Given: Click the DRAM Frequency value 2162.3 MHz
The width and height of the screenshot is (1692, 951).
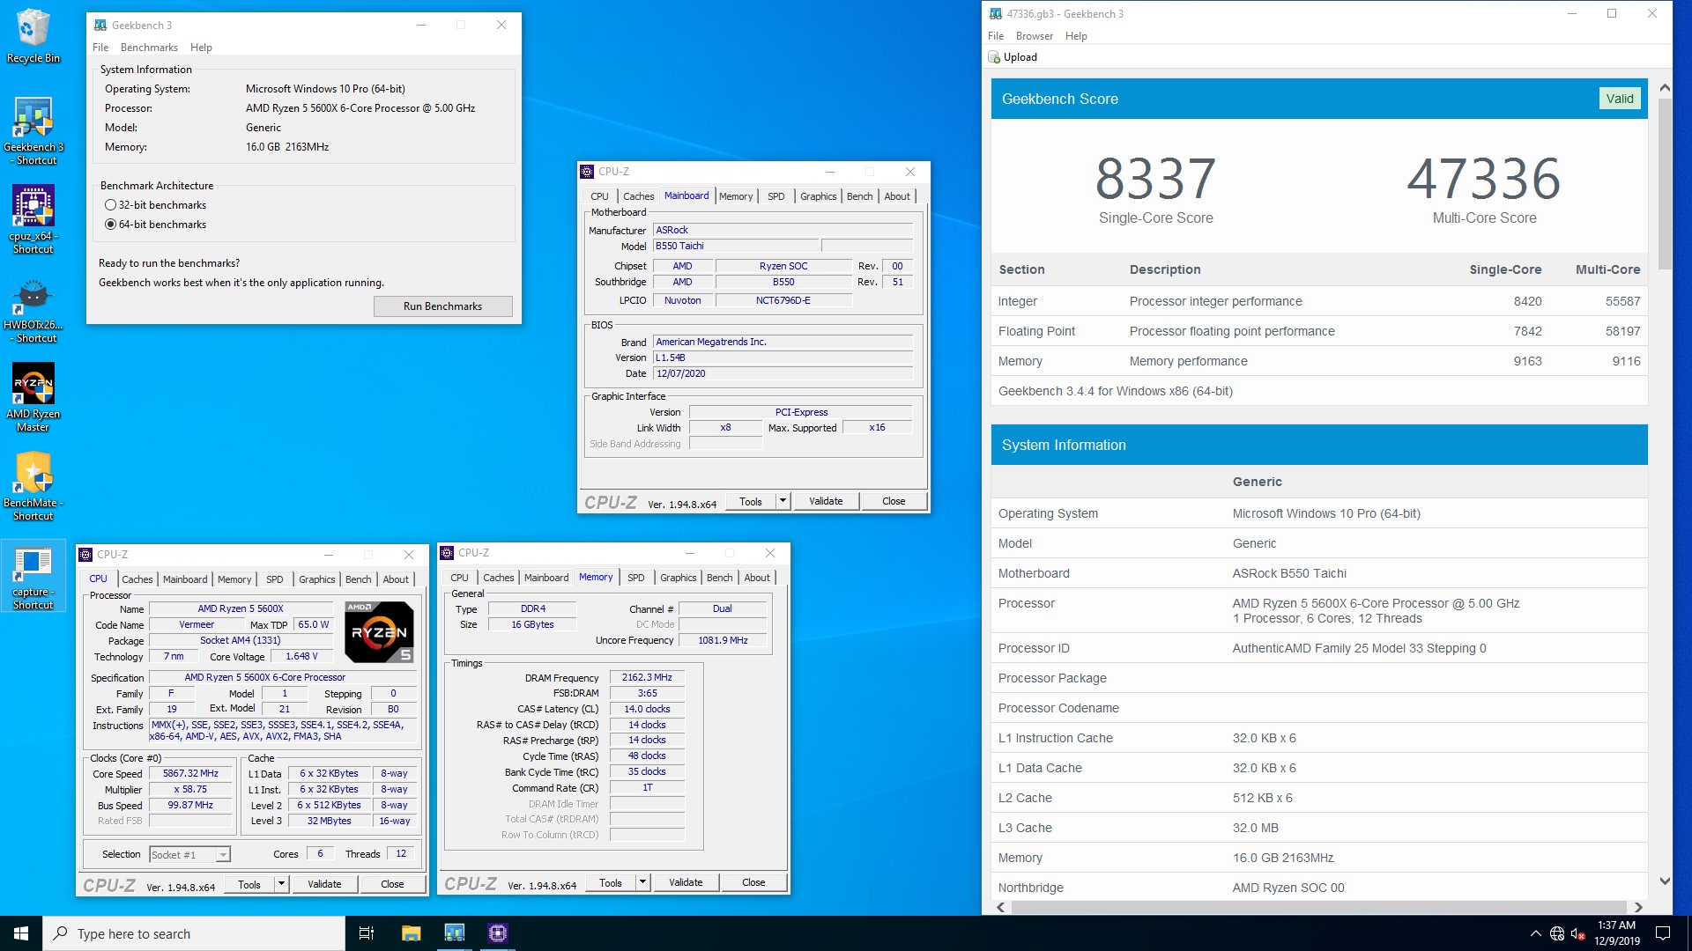Looking at the screenshot, I should point(647,678).
